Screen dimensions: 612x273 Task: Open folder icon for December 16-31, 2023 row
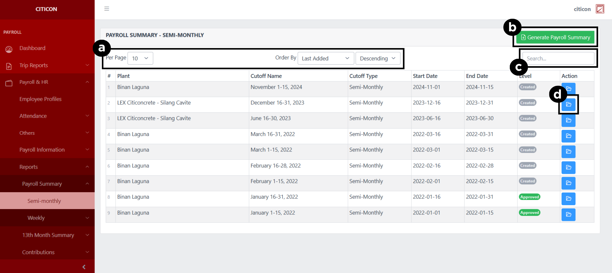coord(568,104)
